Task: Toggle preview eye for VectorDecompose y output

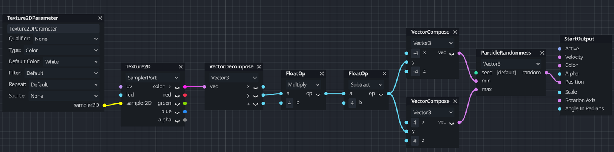Action: 256,96
